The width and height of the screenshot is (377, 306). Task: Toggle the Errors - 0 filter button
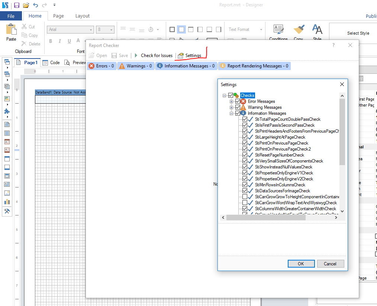click(102, 66)
